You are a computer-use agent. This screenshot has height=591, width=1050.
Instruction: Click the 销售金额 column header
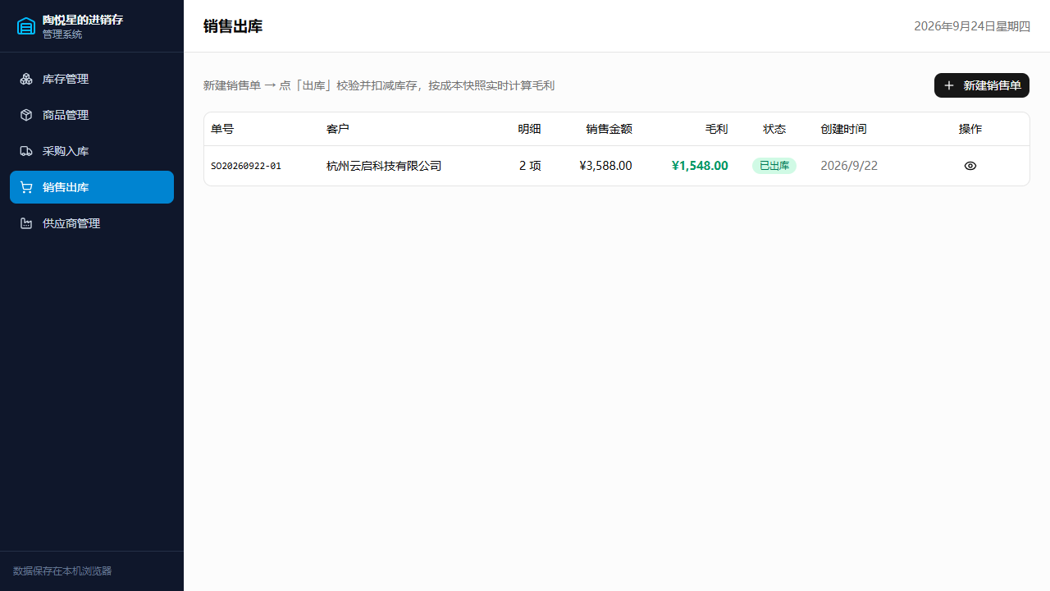609,129
